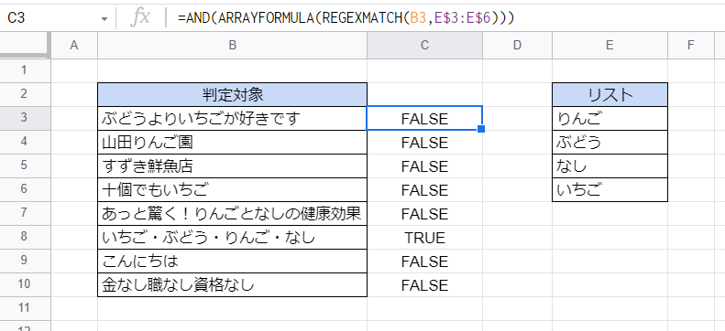
Task: Select column B header
Action: point(233,45)
